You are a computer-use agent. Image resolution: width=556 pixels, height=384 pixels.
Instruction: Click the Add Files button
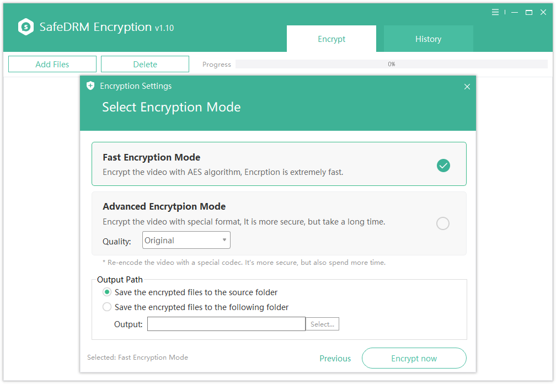coord(52,64)
